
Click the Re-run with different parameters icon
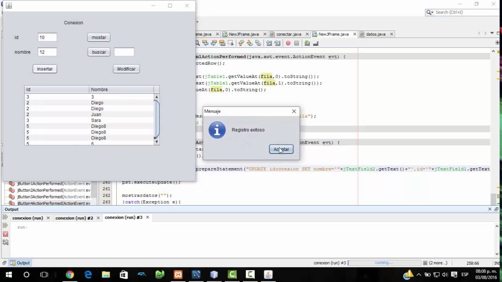pyautogui.click(x=5, y=226)
